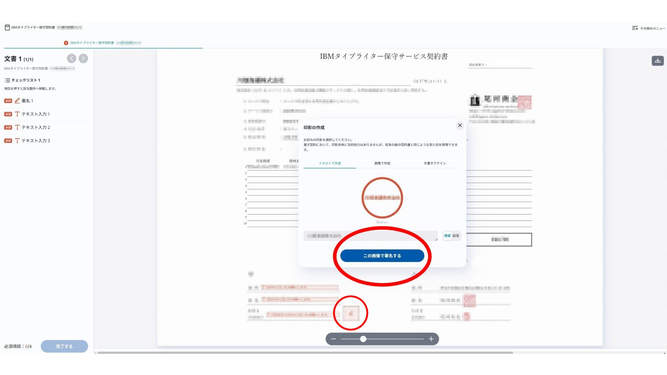The width and height of the screenshot is (667, 375).
Task: Open その他のメニュー menu
Action: coord(648,28)
